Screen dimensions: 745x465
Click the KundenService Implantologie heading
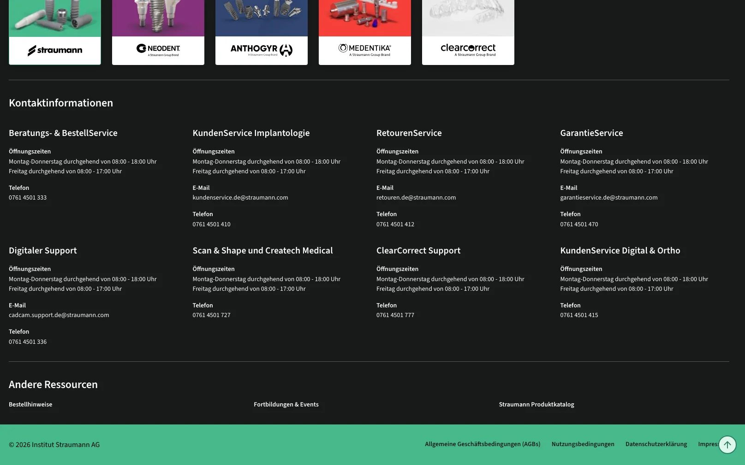coord(251,133)
